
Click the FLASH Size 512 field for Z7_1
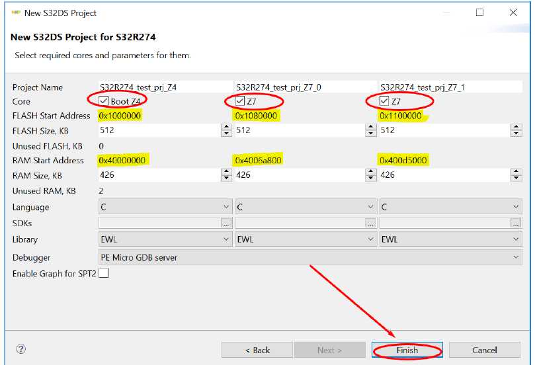[445, 130]
